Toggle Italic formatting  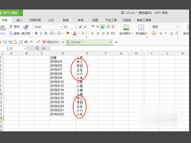click(41, 33)
